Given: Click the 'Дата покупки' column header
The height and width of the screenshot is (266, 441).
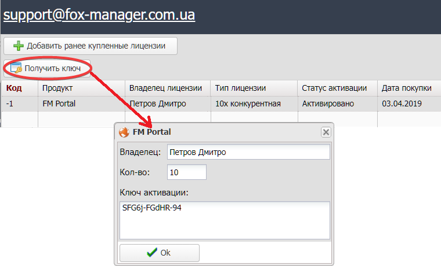Looking at the screenshot, I should (409, 88).
